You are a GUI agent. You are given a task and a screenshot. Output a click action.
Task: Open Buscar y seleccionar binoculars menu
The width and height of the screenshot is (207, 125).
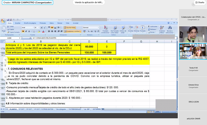pos(170,29)
